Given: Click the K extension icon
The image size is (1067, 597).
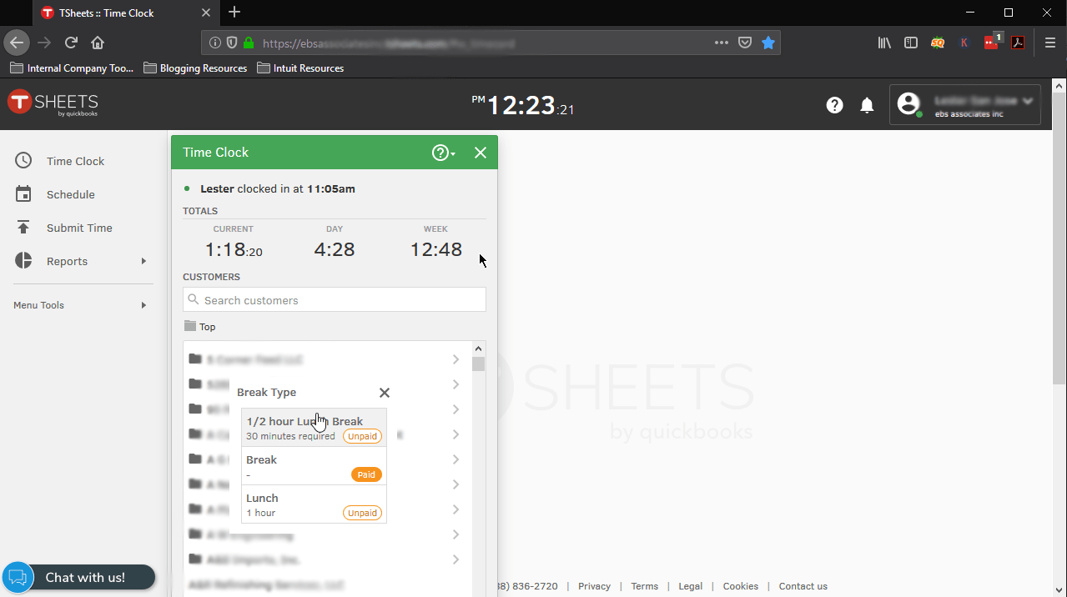Looking at the screenshot, I should 964,43.
